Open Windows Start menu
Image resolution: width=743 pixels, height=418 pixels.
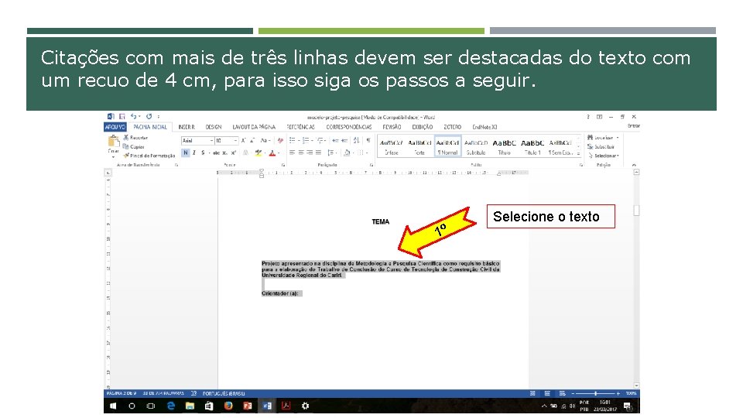(113, 406)
